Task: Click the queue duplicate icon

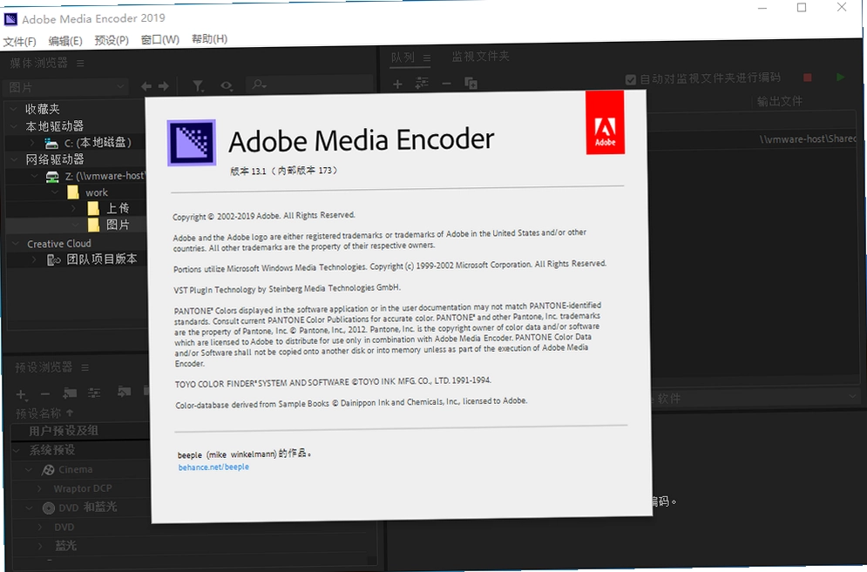Action: point(471,83)
